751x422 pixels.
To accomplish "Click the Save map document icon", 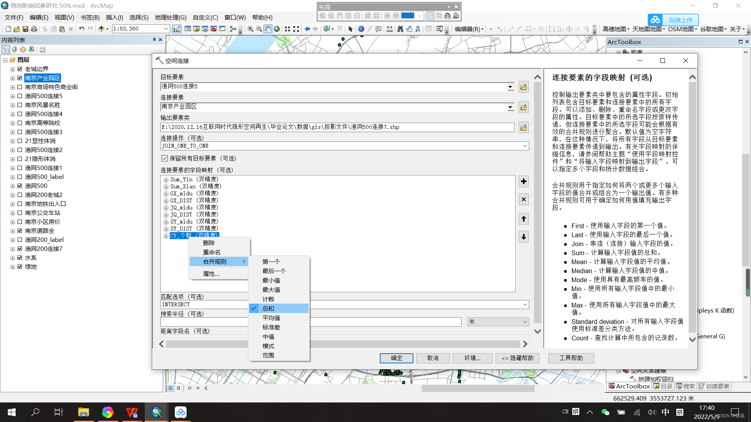I will tap(25, 29).
